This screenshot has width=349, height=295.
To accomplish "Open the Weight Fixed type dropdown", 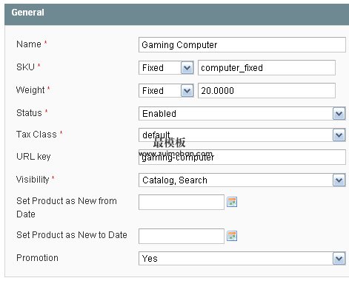I will coord(166,91).
